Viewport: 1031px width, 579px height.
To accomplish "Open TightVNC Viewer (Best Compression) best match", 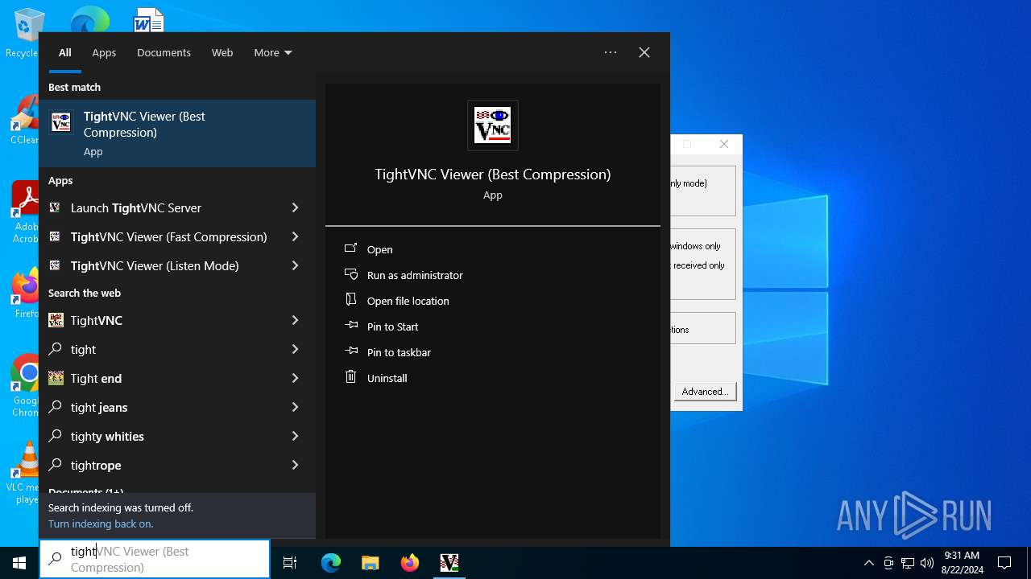I will 177,133.
